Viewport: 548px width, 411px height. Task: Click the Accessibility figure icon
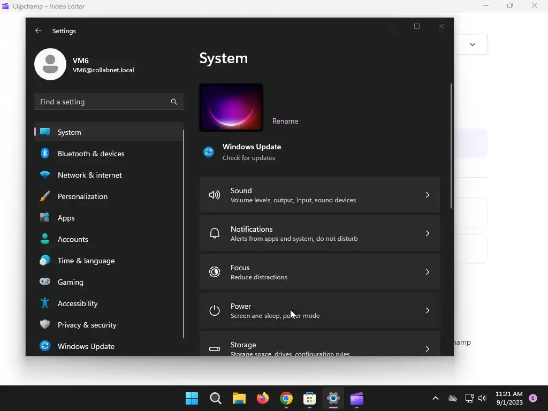tap(45, 303)
